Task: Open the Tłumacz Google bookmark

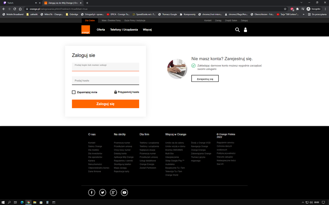Action: tap(167, 14)
